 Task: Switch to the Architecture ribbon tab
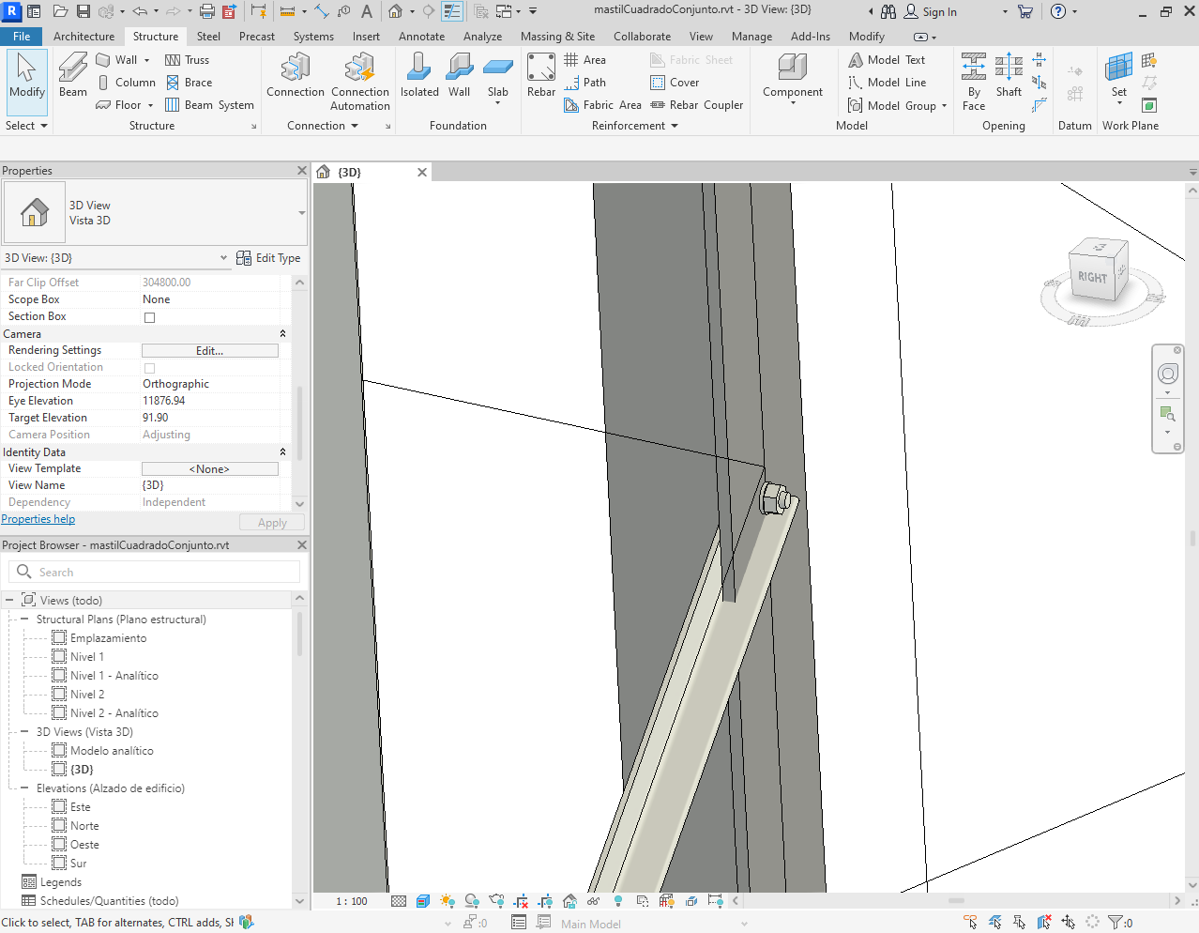[83, 37]
